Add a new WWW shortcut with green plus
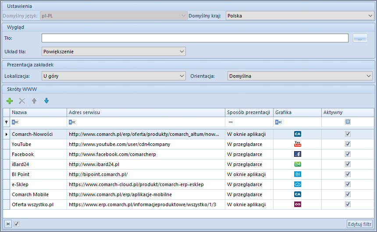This screenshot has width=377, height=232. tap(10, 101)
